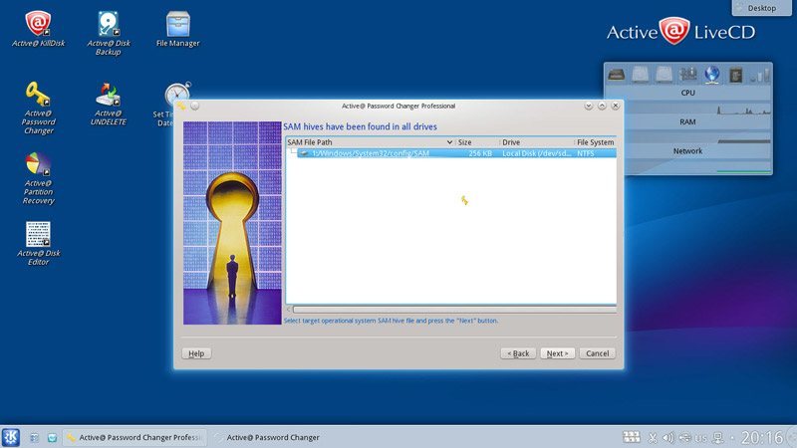Launch Active@ Disk Backup from desktop

108,24
